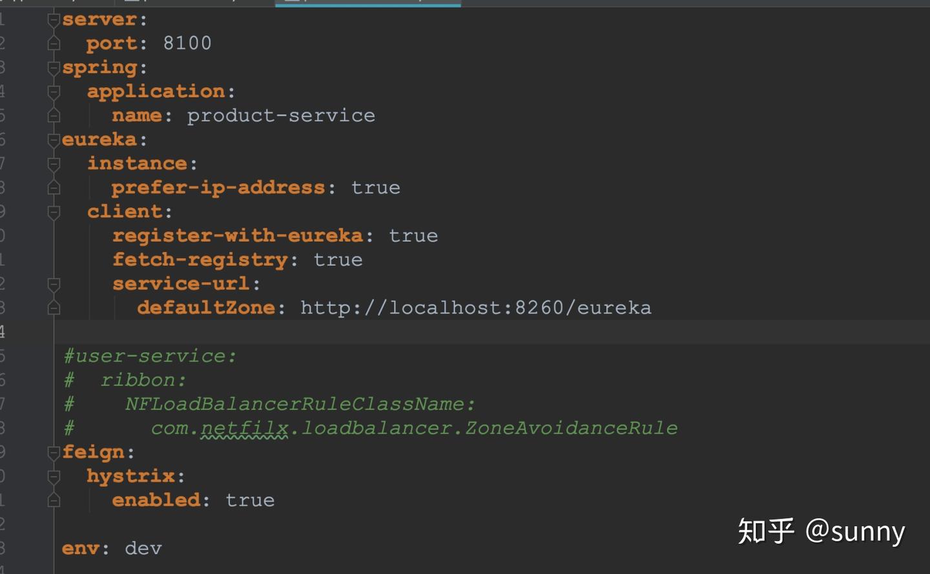Screen dimensions: 930x574
Task: Click the dev value
Action: [x=143, y=549]
